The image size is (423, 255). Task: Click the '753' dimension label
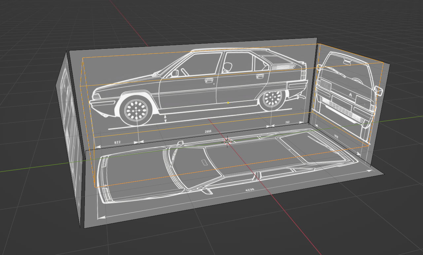[287, 122]
